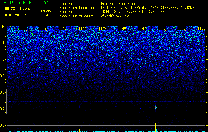
Task: Click the 1147 time marker
Action: [x=142, y=28]
